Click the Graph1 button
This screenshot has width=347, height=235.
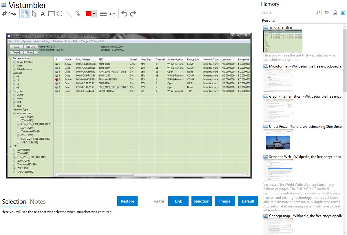(17, 52)
